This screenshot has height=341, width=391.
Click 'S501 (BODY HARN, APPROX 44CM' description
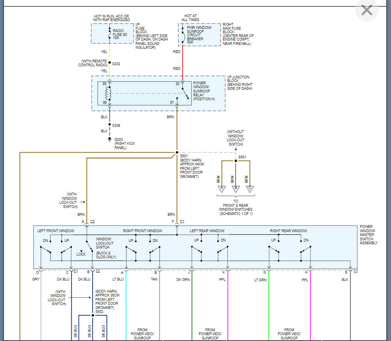pos(192,166)
